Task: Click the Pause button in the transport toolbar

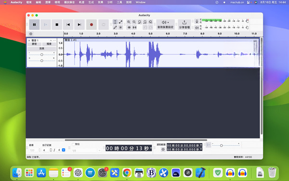Action: pos(34,25)
